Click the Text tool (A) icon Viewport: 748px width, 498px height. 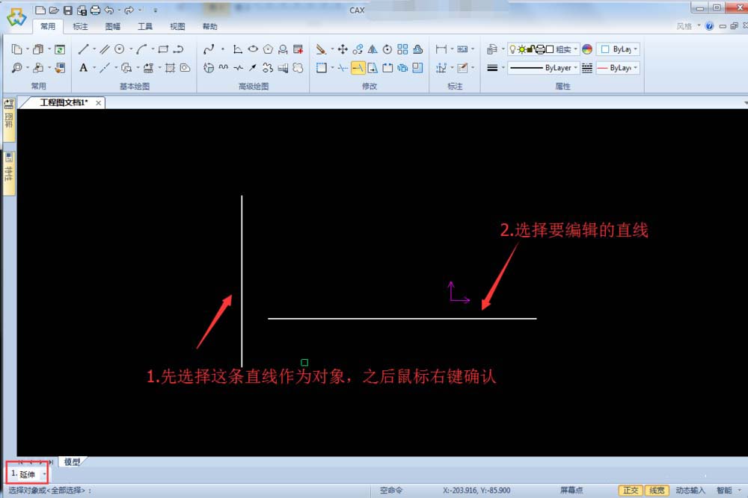84,68
